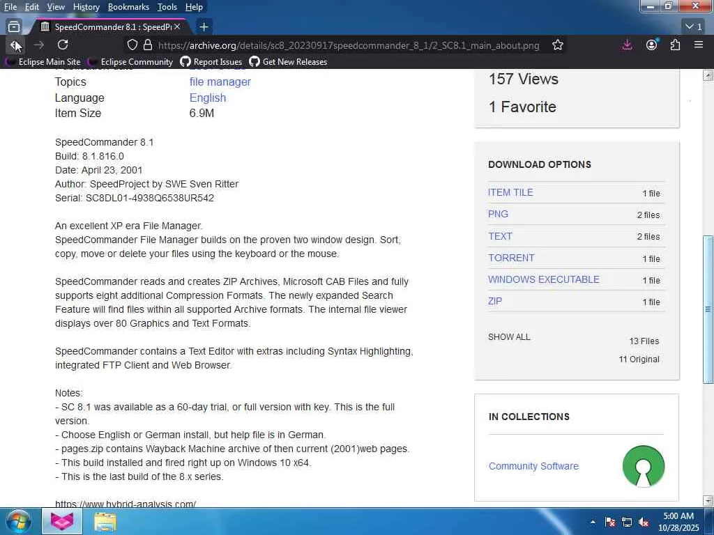Click the 13 Files count text
Image resolution: width=714 pixels, height=535 pixels.
[644, 341]
